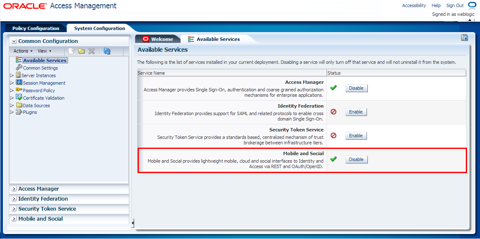Close the current tab with top-right icon

coord(465,38)
